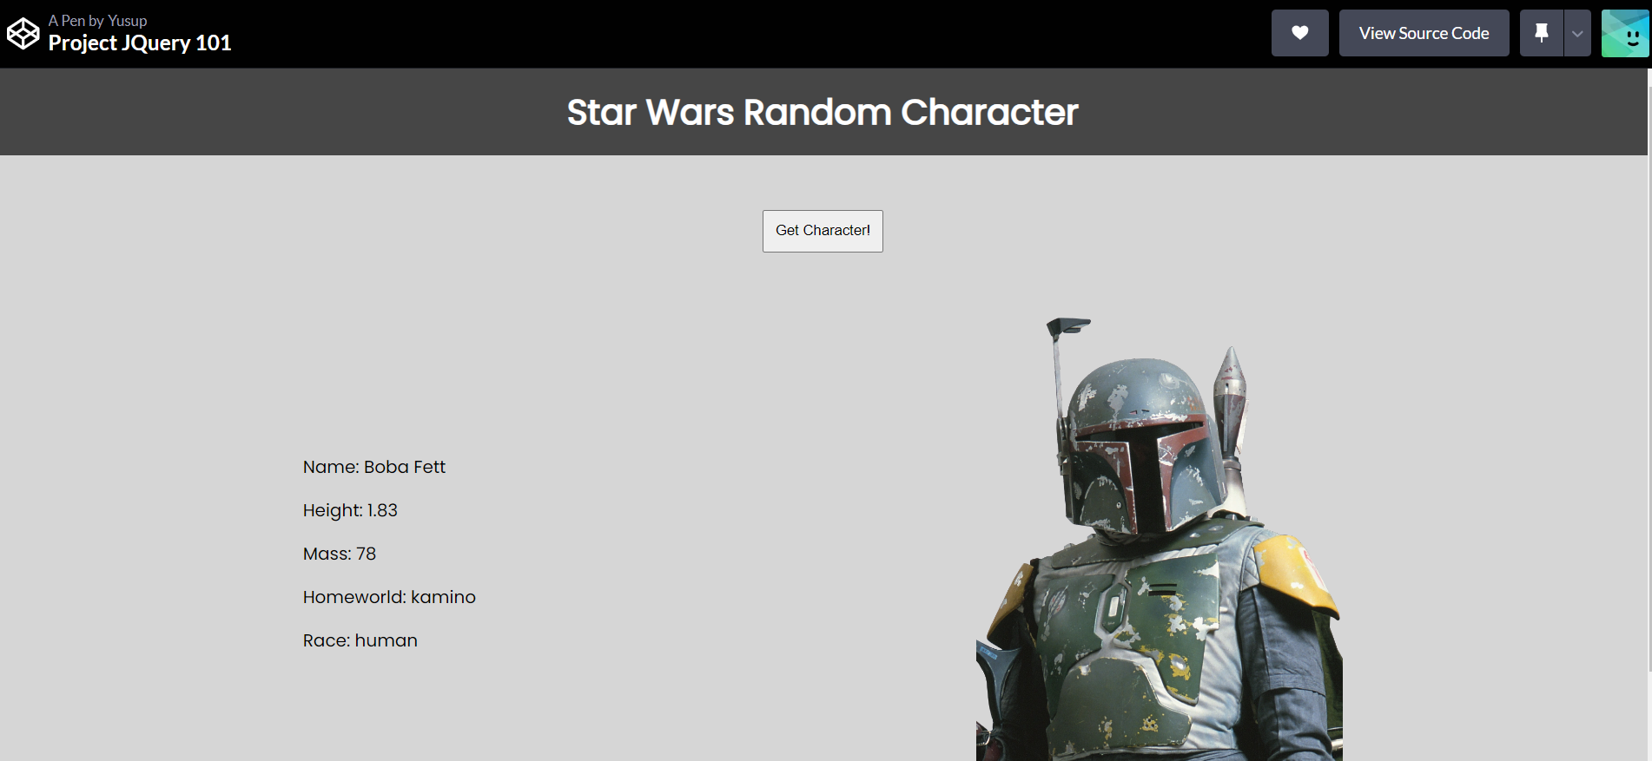
Task: Click the Race: human line
Action: (x=360, y=640)
